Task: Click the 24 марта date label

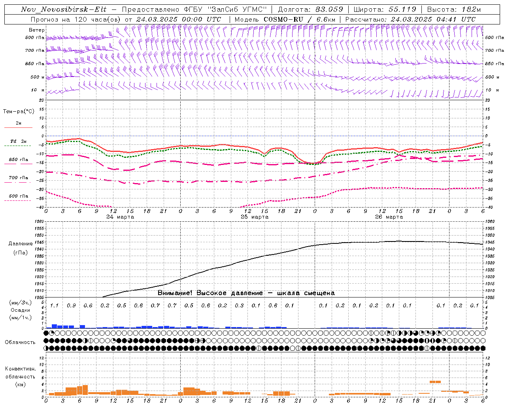Action: (120, 217)
